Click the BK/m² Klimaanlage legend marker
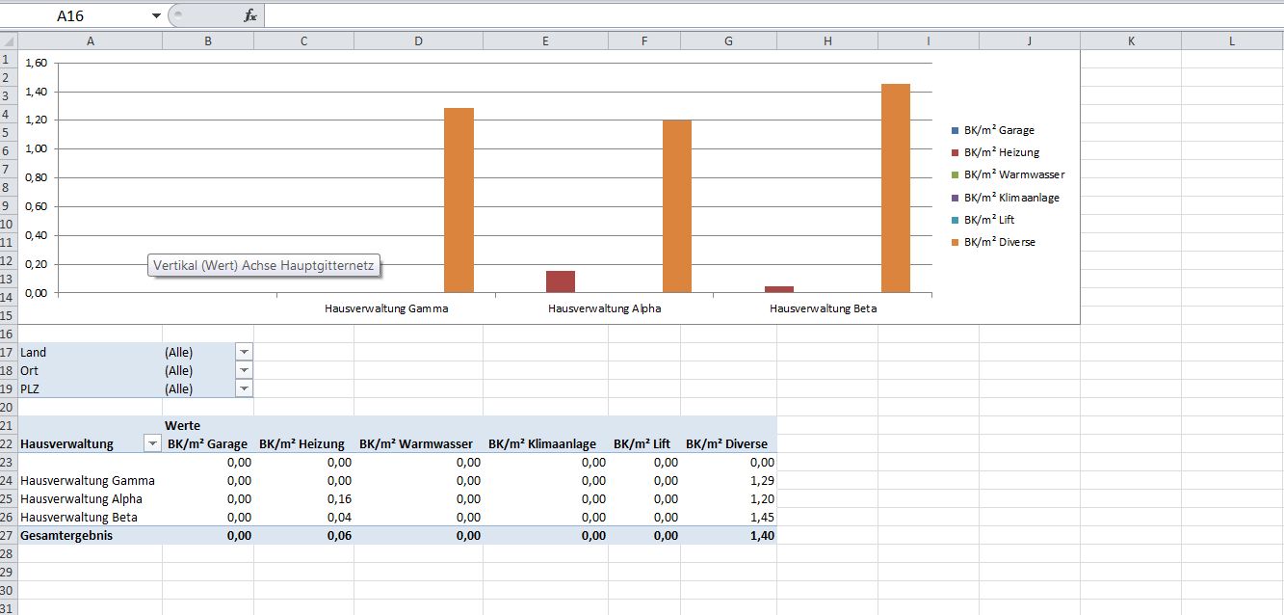 tap(955, 198)
